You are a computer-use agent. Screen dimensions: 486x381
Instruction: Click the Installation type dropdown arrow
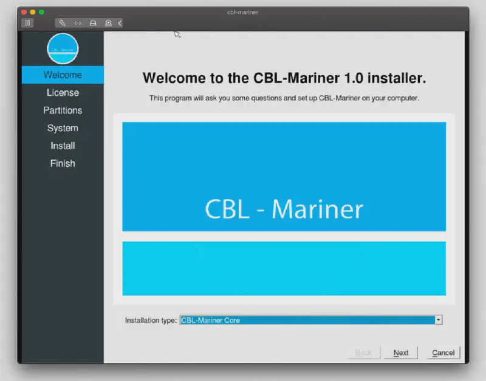point(438,320)
